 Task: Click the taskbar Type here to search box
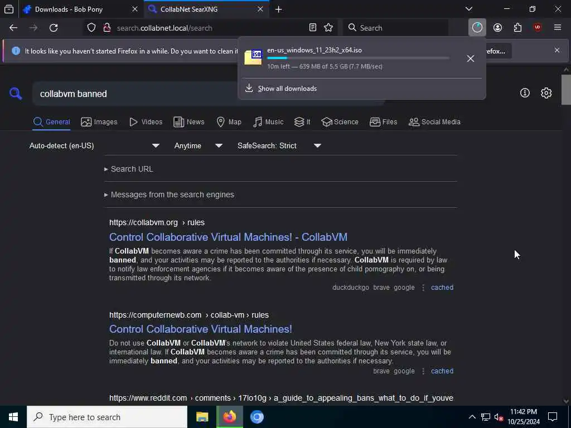(x=107, y=417)
